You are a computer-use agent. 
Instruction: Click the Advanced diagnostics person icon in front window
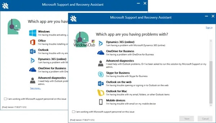[101, 63]
